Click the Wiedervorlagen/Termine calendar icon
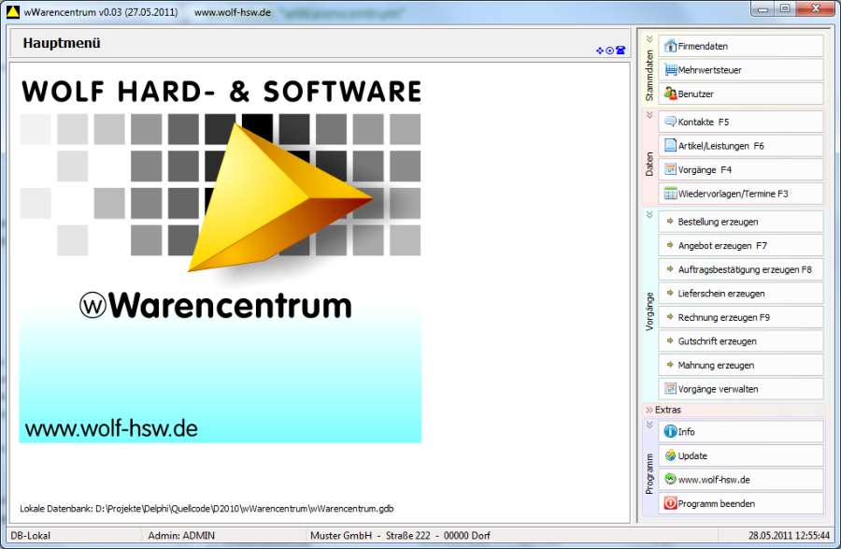 [x=670, y=194]
